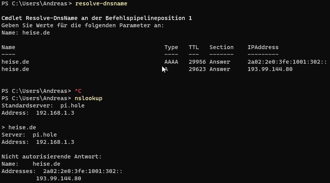Image resolution: width=330 pixels, height=183 pixels.
Task: Click the IPv6 address in the IPAddress column
Action: coord(287,62)
